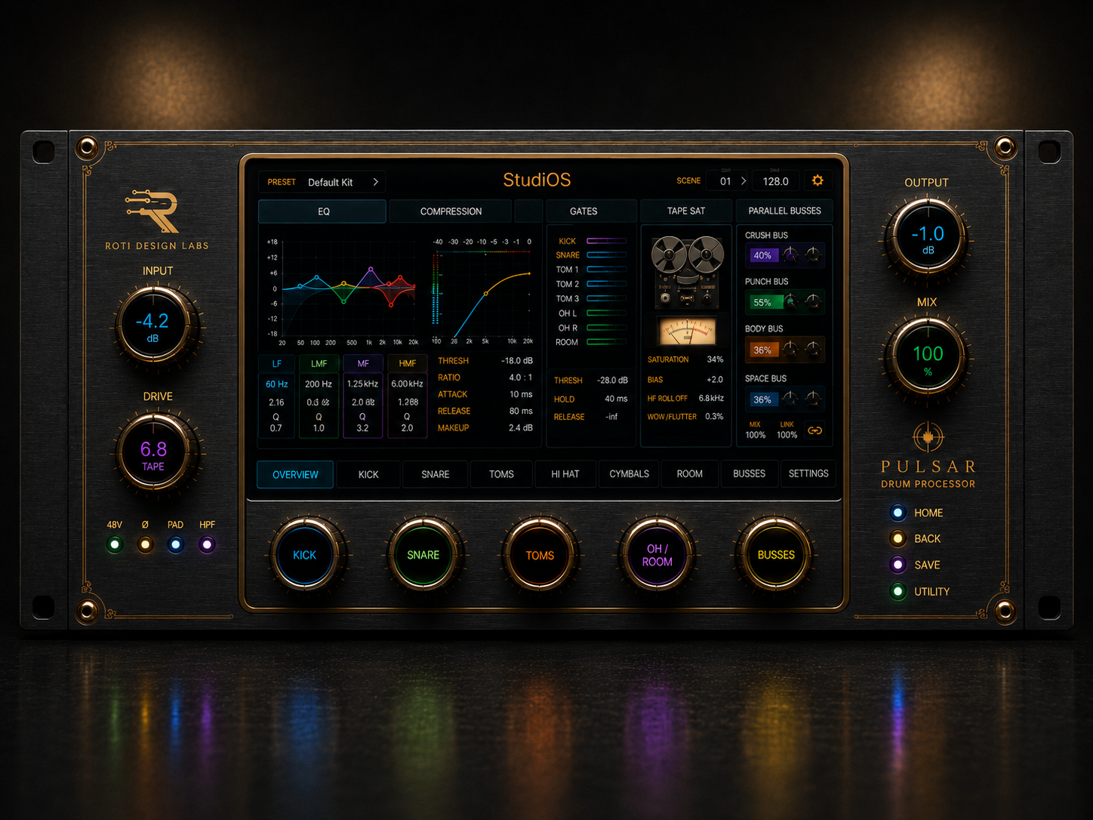Switch to the TOMS page tab
1093x820 pixels.
(501, 474)
